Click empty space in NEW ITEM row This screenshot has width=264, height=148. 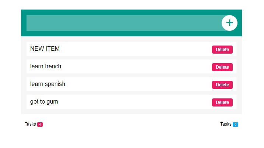136,49
